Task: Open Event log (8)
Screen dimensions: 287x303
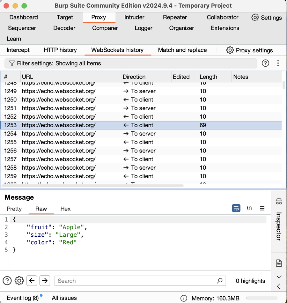Action: (23, 298)
